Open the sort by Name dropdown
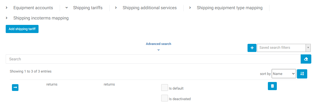Viewport: 317px width, 105px height. 284,74
